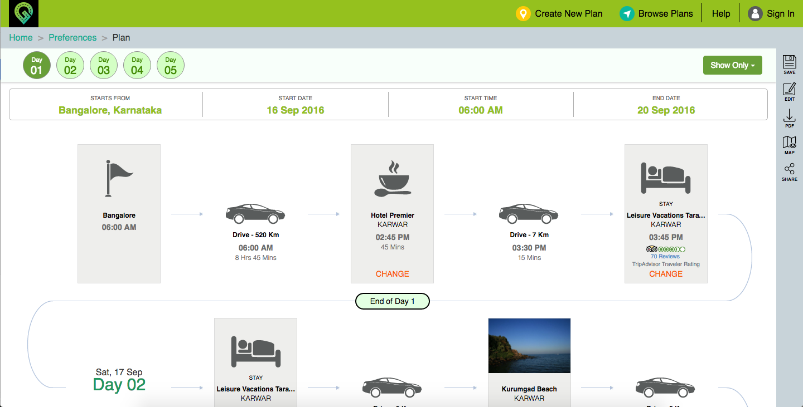803x407 pixels.
Task: Open the Kurumgad Beach photo thumbnail
Action: [x=529, y=345]
